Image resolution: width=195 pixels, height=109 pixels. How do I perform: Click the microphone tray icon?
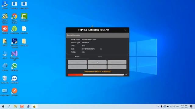coord(161,106)
